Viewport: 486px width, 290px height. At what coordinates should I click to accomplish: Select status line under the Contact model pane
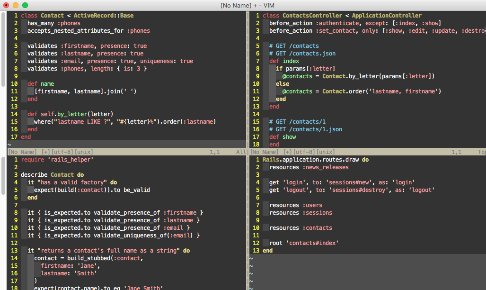click(123, 152)
